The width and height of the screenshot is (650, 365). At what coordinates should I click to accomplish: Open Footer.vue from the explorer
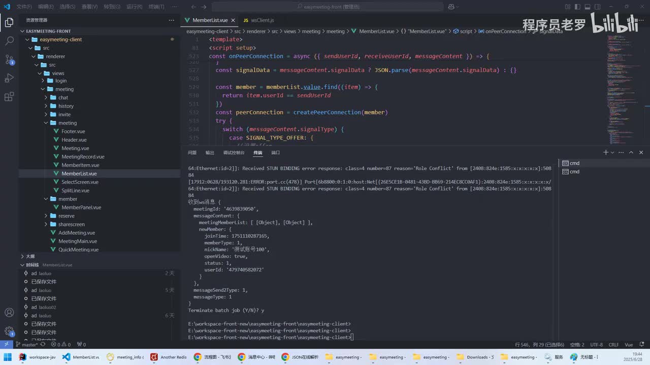pos(73,131)
